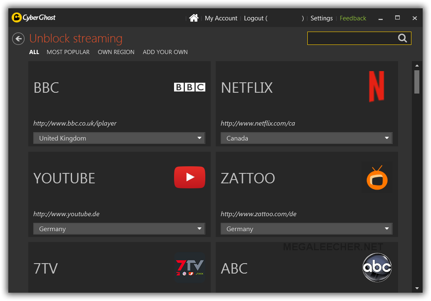
Task: Click the BBC logo
Action: (x=189, y=87)
